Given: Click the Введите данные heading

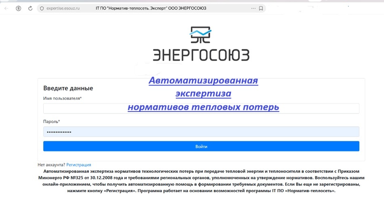Looking at the screenshot, I should tap(68, 88).
